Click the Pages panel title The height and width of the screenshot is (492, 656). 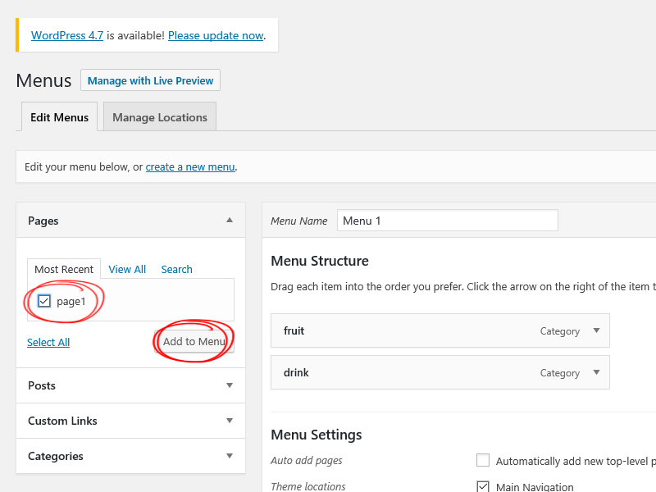43,221
